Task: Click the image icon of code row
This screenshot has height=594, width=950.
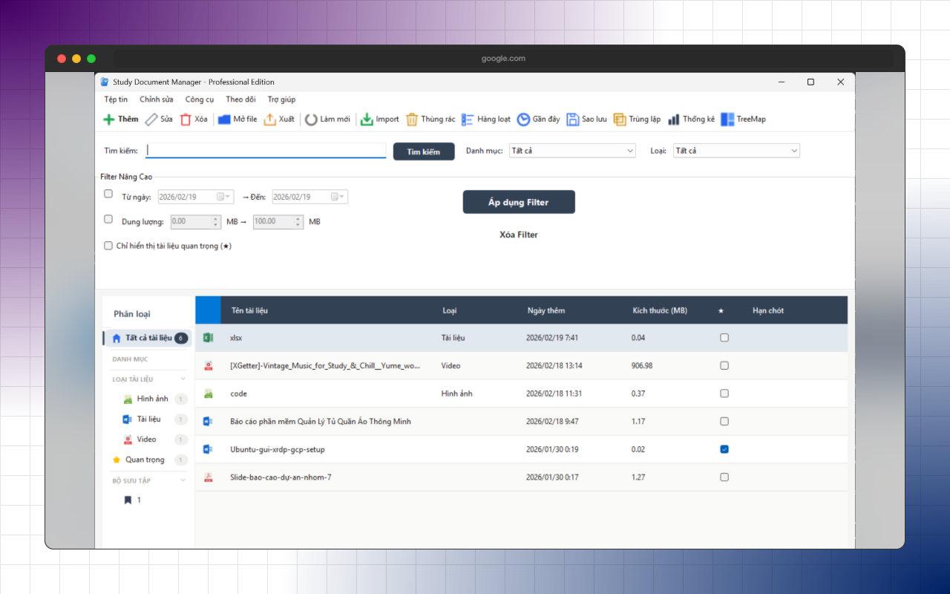Action: [x=209, y=394]
